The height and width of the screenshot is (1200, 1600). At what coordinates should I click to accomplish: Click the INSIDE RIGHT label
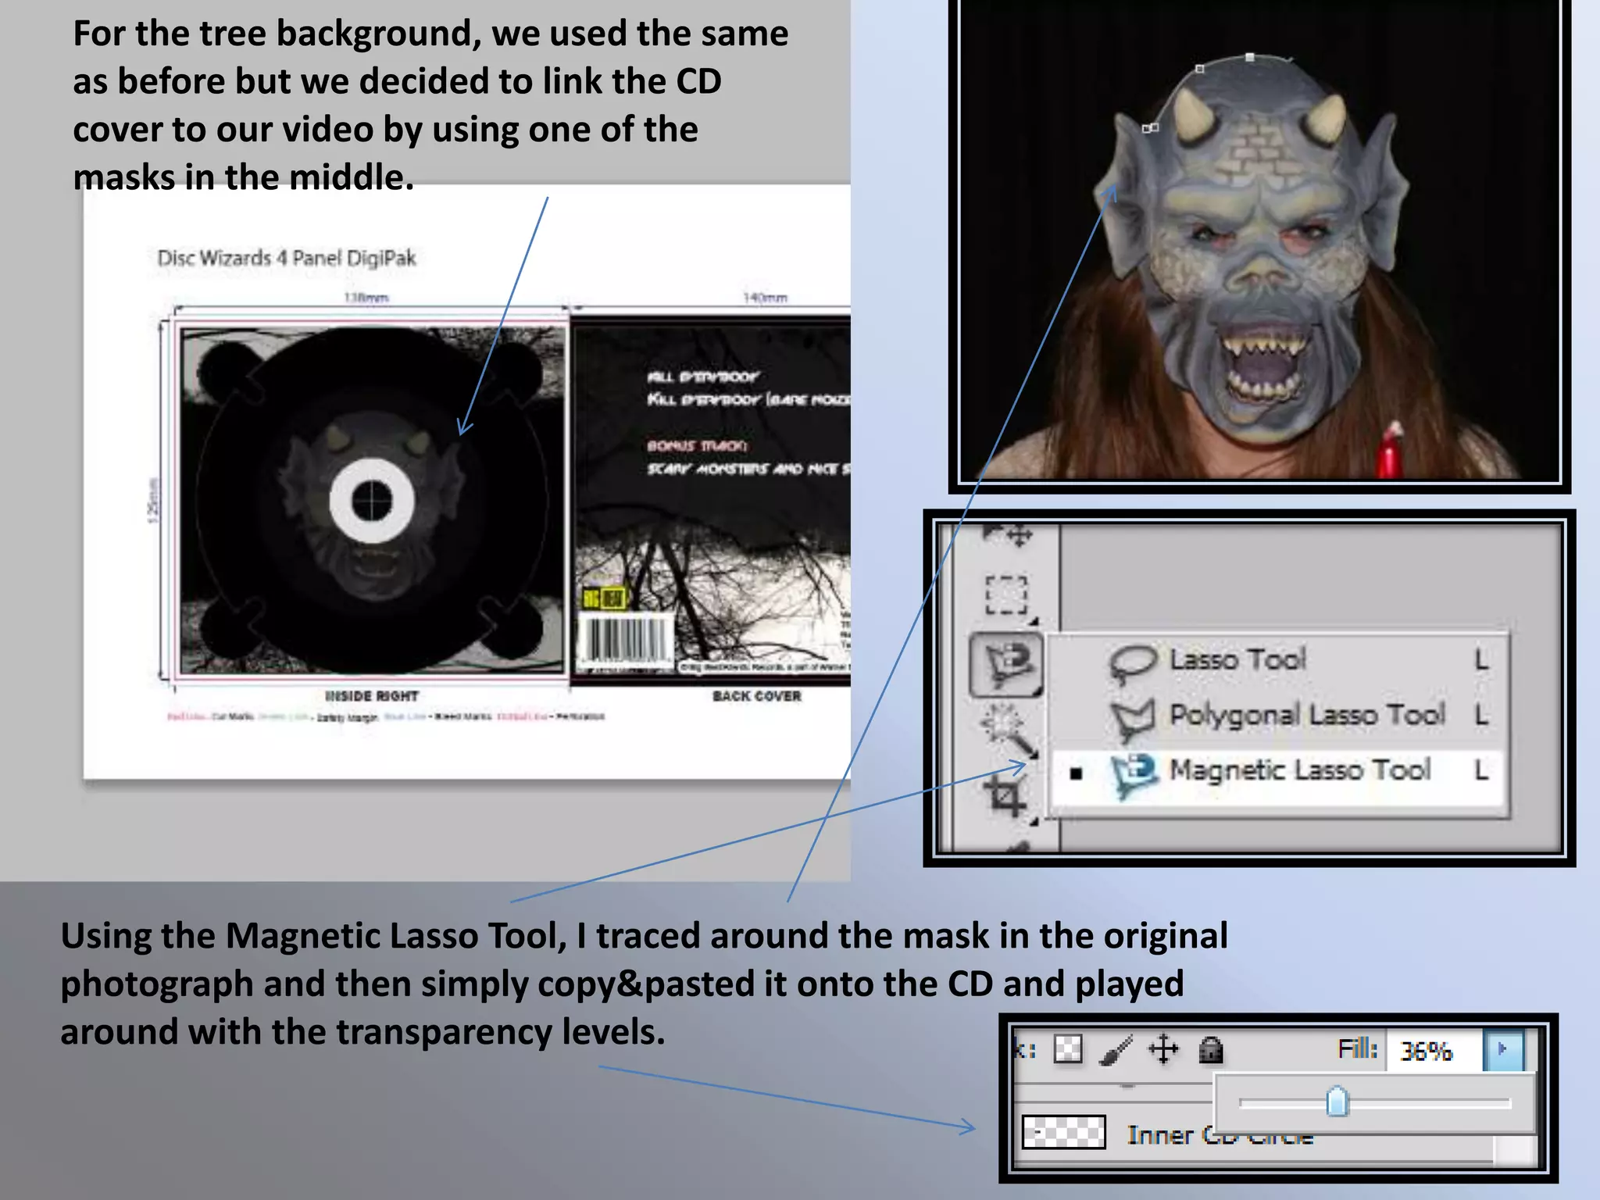(x=372, y=696)
